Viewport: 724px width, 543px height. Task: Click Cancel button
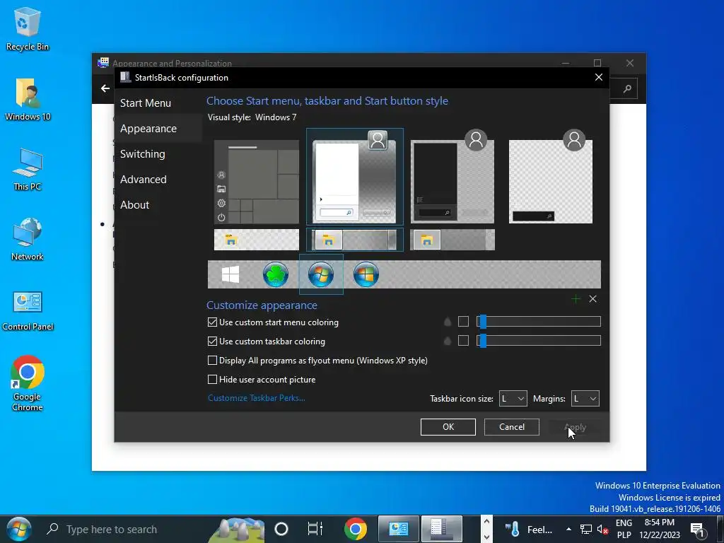click(x=512, y=426)
